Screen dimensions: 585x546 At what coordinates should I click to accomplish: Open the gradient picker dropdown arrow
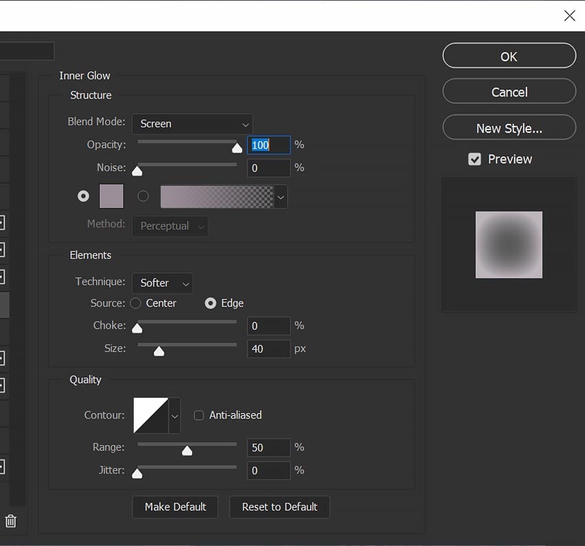point(281,197)
